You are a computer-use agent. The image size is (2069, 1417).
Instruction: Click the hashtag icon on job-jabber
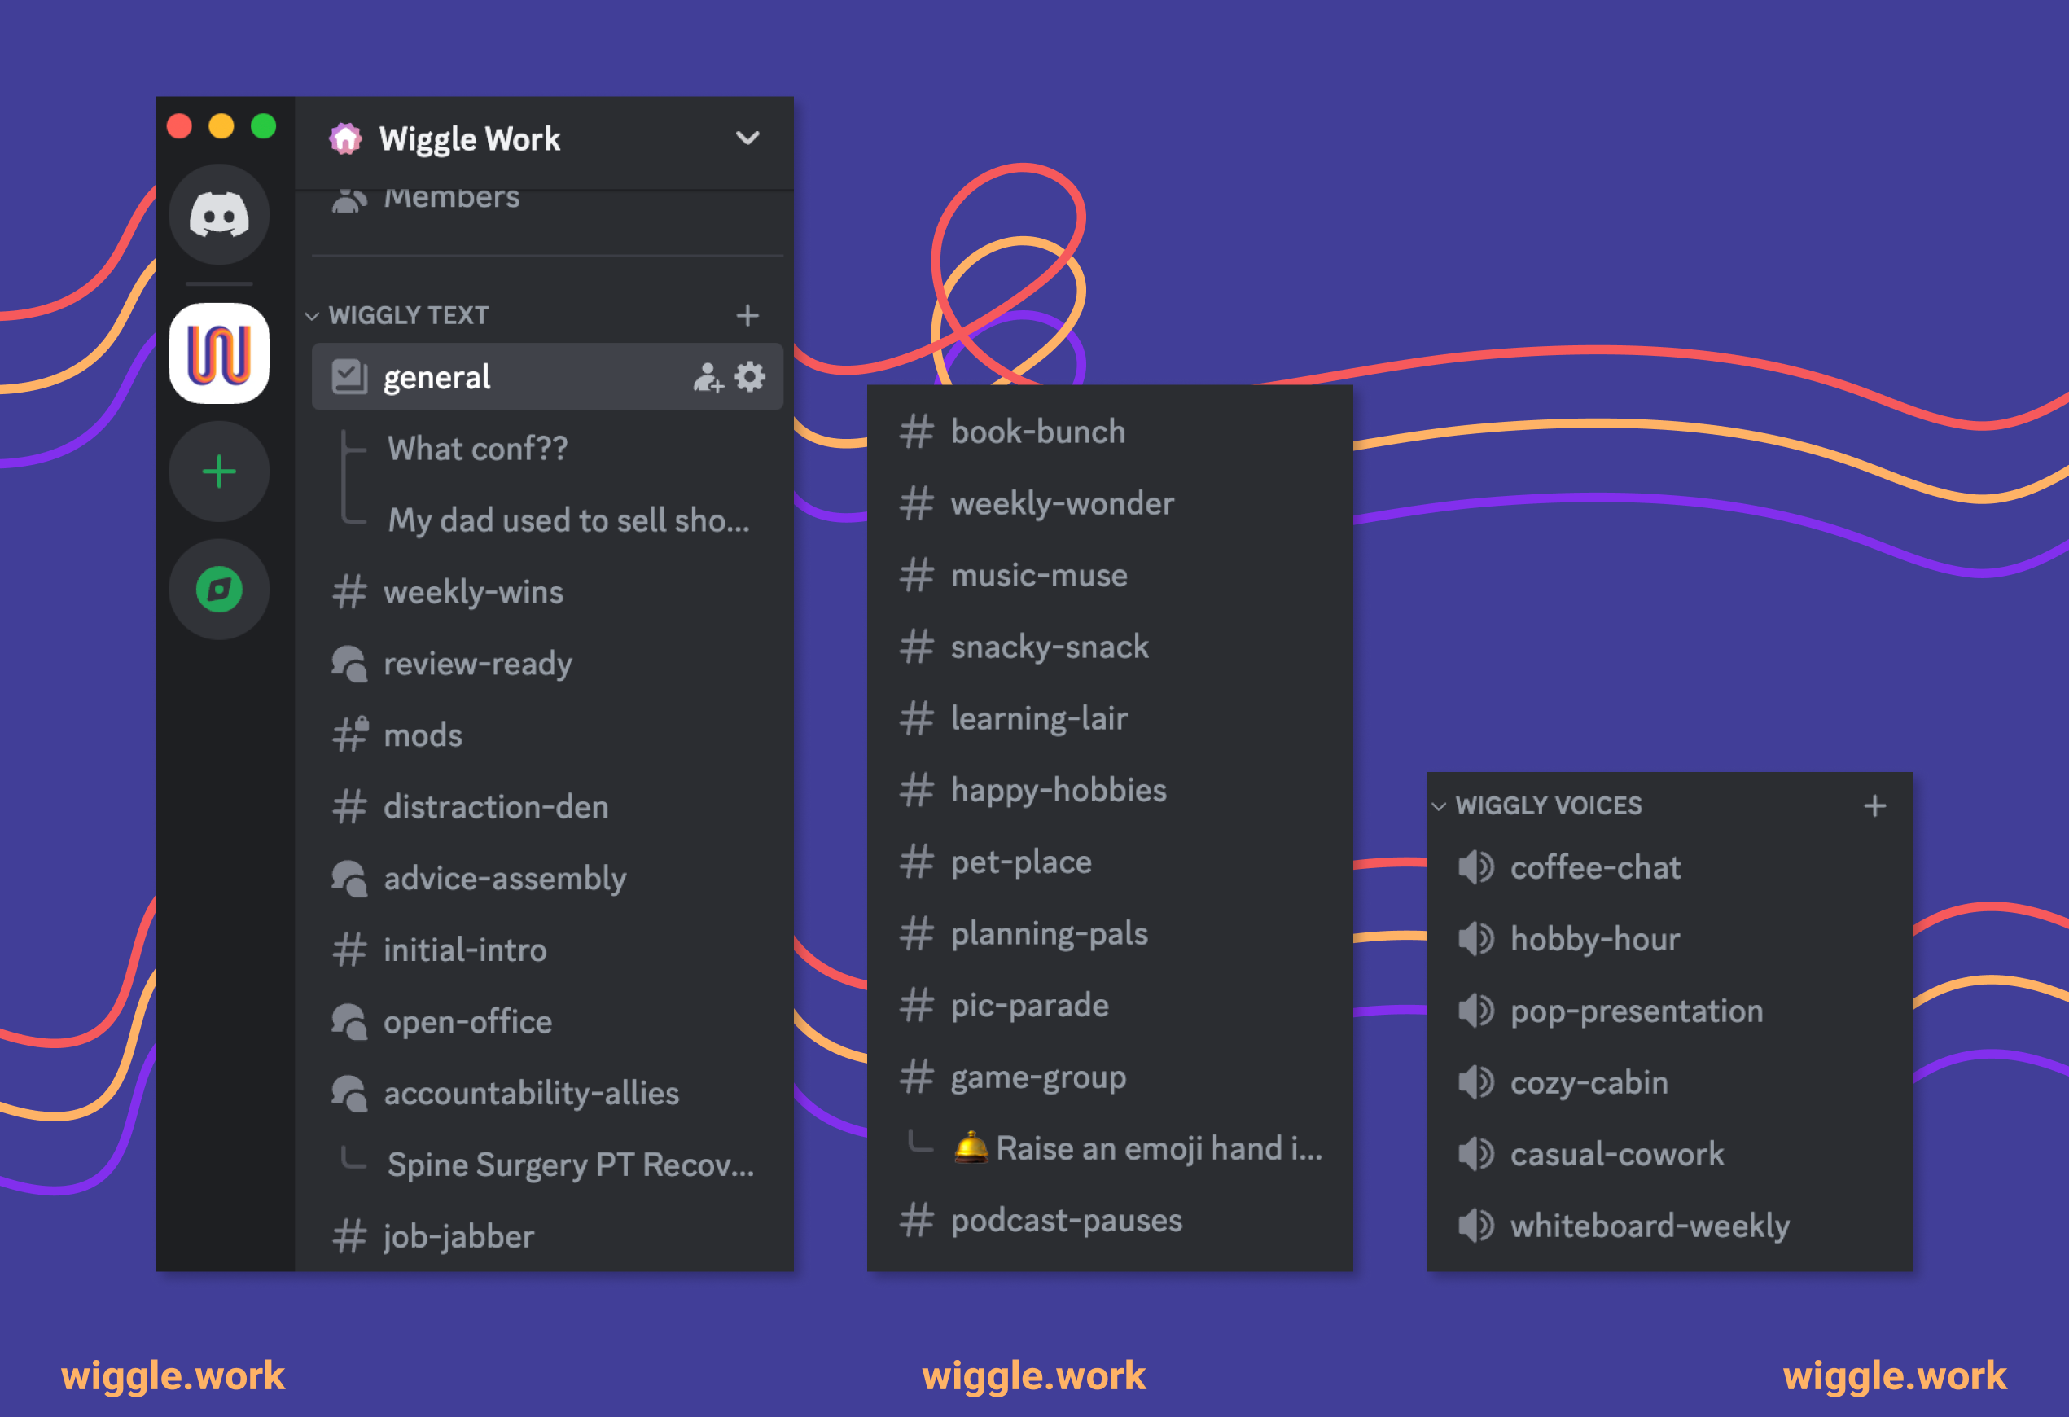[351, 1235]
